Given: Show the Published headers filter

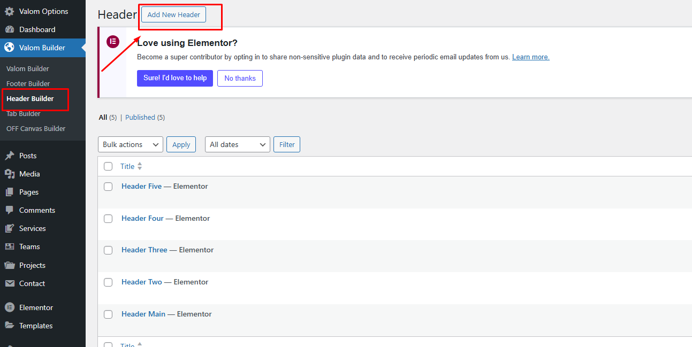Looking at the screenshot, I should 140,117.
